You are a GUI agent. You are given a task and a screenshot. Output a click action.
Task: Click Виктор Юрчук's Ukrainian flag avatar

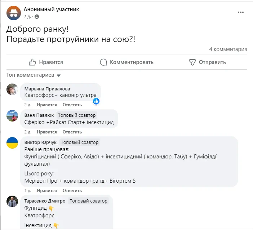[12, 143]
